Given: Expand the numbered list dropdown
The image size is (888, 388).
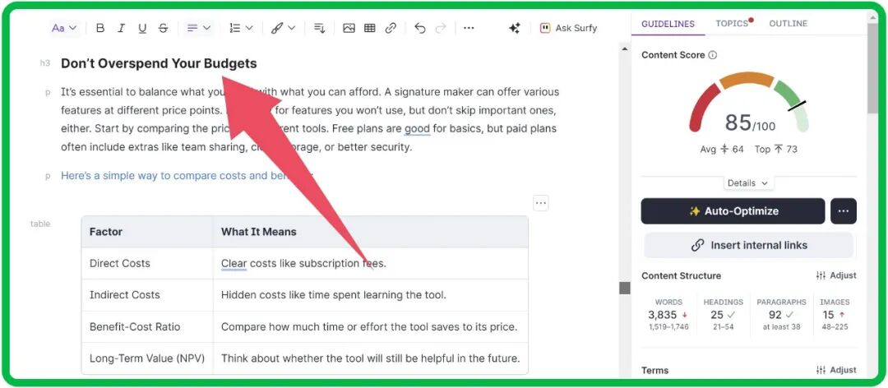Looking at the screenshot, I should click(x=241, y=28).
